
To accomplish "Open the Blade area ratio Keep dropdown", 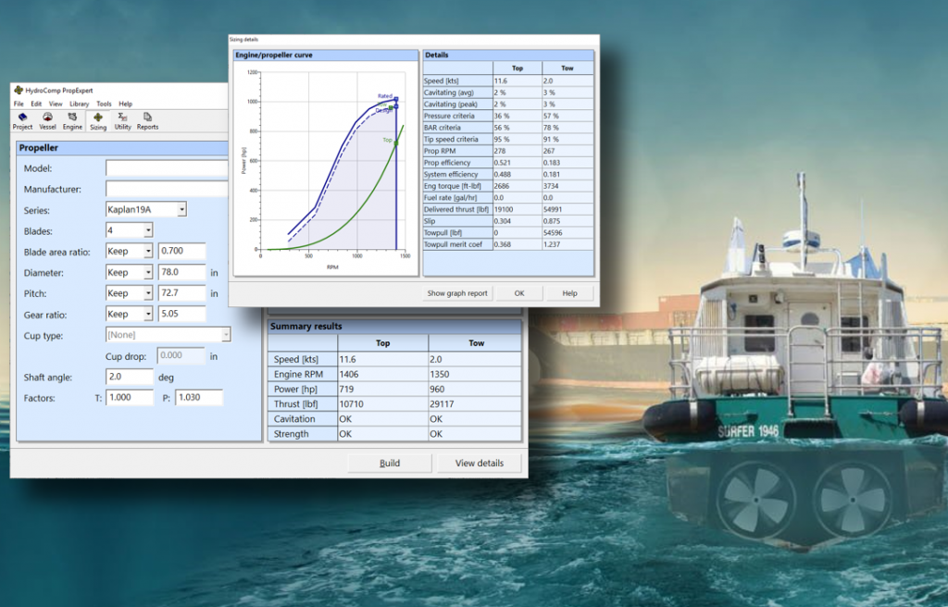I will (147, 252).
